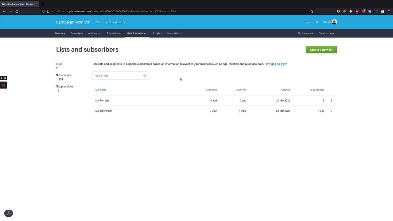Click the red round extension icon
Screen dimensions: 393x221
pyautogui.click(x=344, y=11)
